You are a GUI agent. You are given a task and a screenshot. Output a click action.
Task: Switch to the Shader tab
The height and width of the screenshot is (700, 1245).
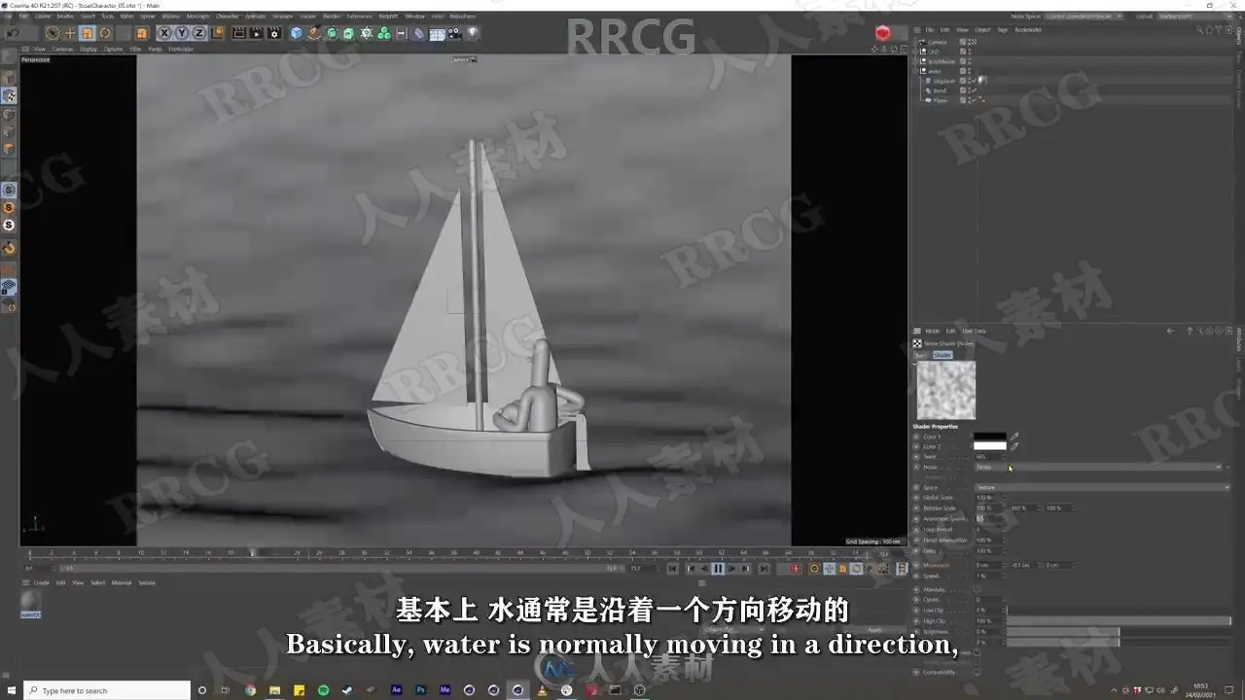[x=943, y=355]
